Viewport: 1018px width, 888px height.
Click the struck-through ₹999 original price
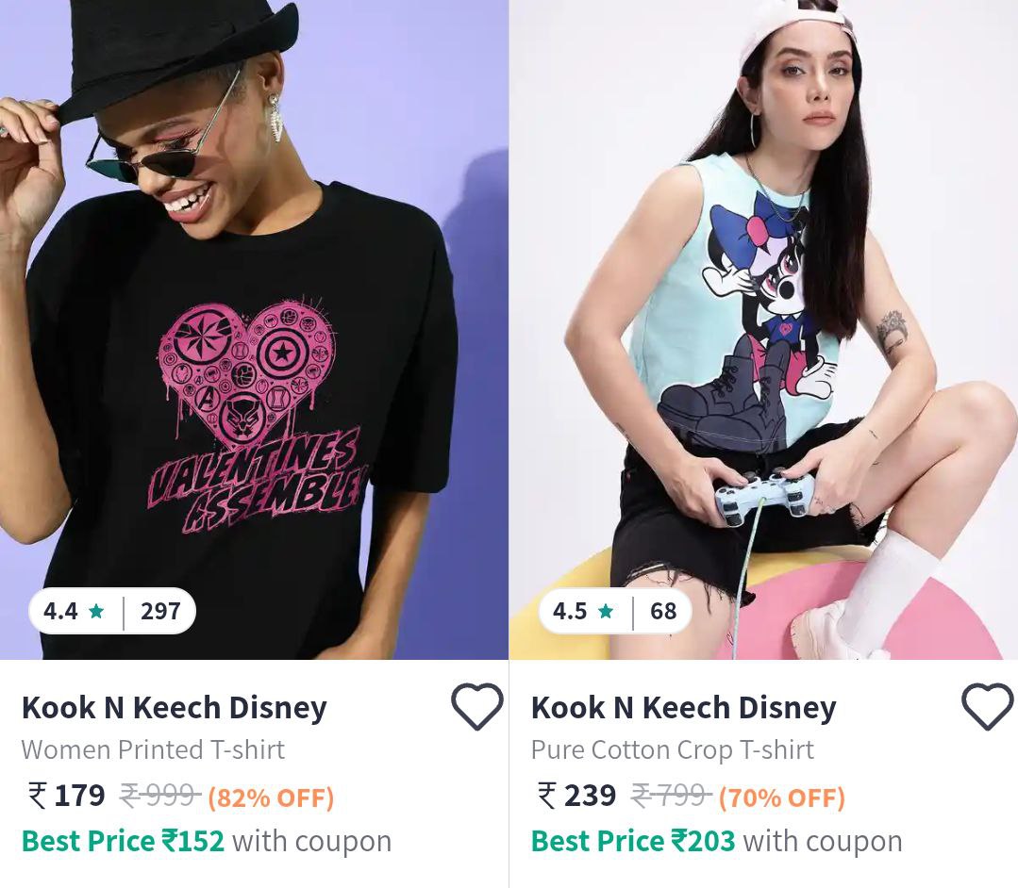click(x=159, y=797)
